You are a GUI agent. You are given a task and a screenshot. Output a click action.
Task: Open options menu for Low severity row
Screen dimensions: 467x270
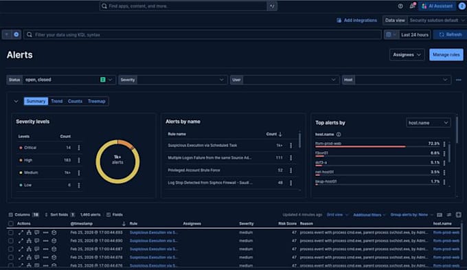78,185
